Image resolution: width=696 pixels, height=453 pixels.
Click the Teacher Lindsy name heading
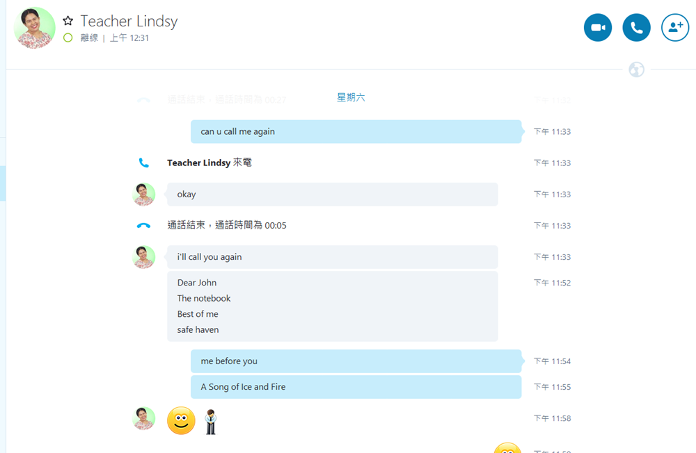(129, 21)
